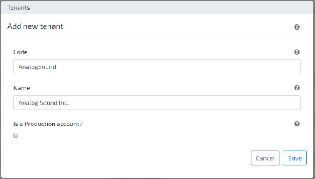Place cursor on AnalogSound text in Code box
The width and height of the screenshot is (315, 179).
click(37, 67)
